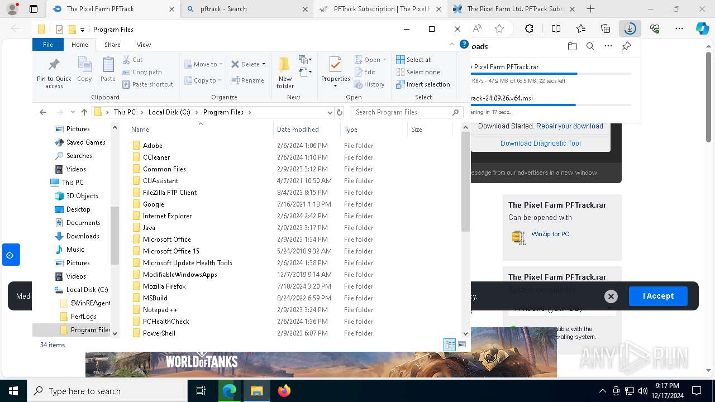Switch to large icons view layout
This screenshot has height=402, width=715.
462,345
